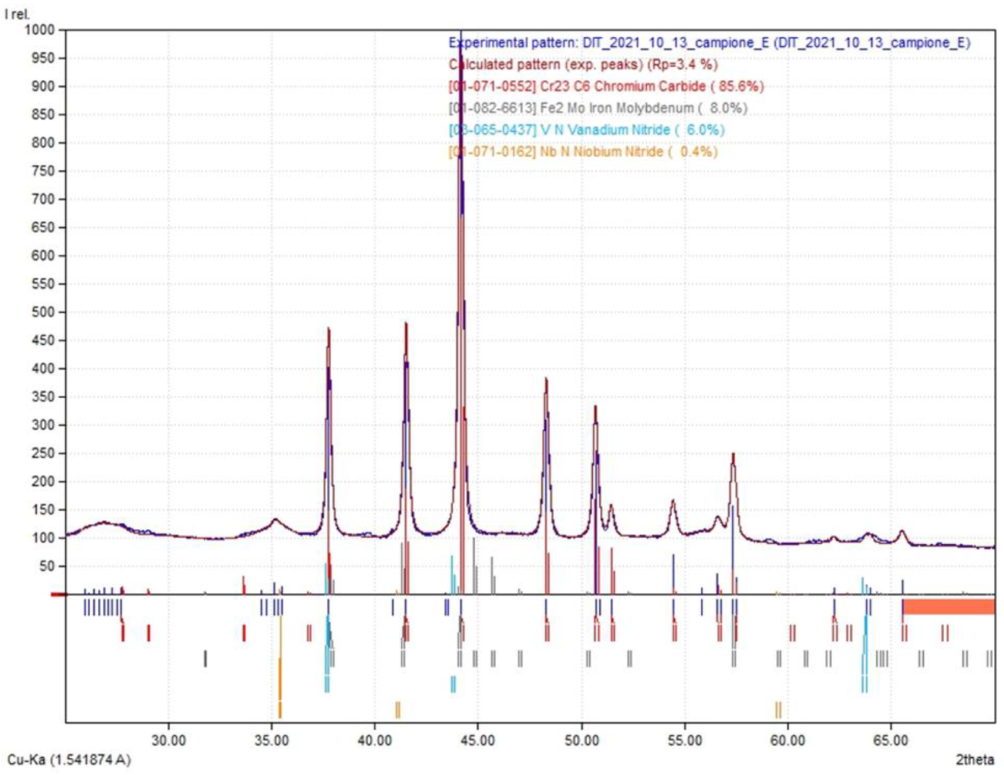The width and height of the screenshot is (1004, 775).
Task: Click the peak top near 37.7 degrees
Action: point(328,330)
